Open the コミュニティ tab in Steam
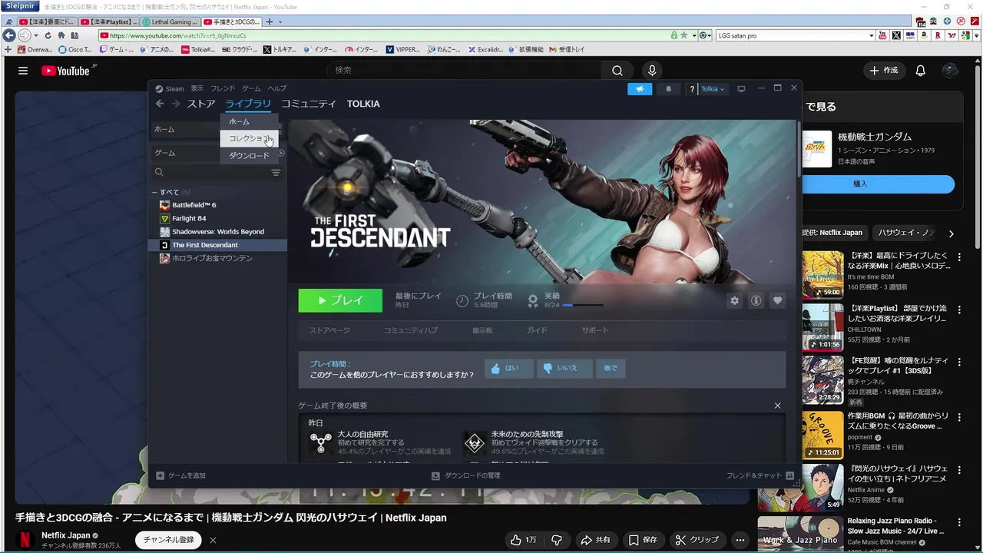 (x=309, y=104)
